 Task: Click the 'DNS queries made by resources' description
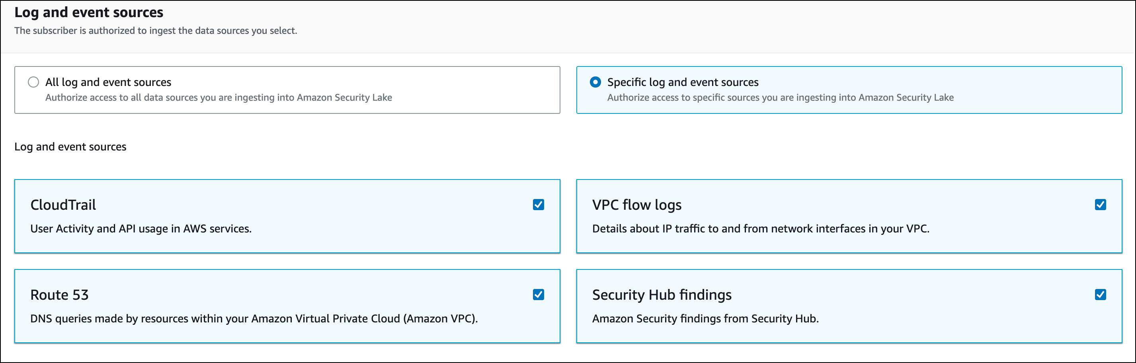click(x=254, y=319)
